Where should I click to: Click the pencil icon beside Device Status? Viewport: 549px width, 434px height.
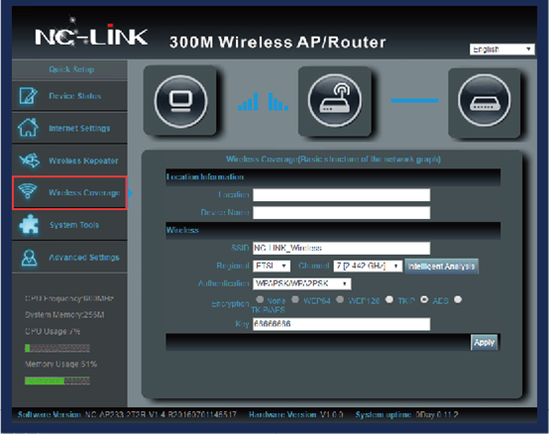tap(28, 96)
